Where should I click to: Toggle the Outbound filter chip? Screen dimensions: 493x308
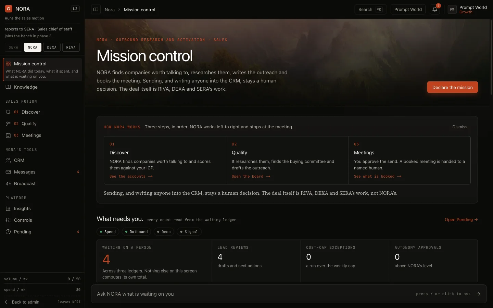tap(137, 232)
